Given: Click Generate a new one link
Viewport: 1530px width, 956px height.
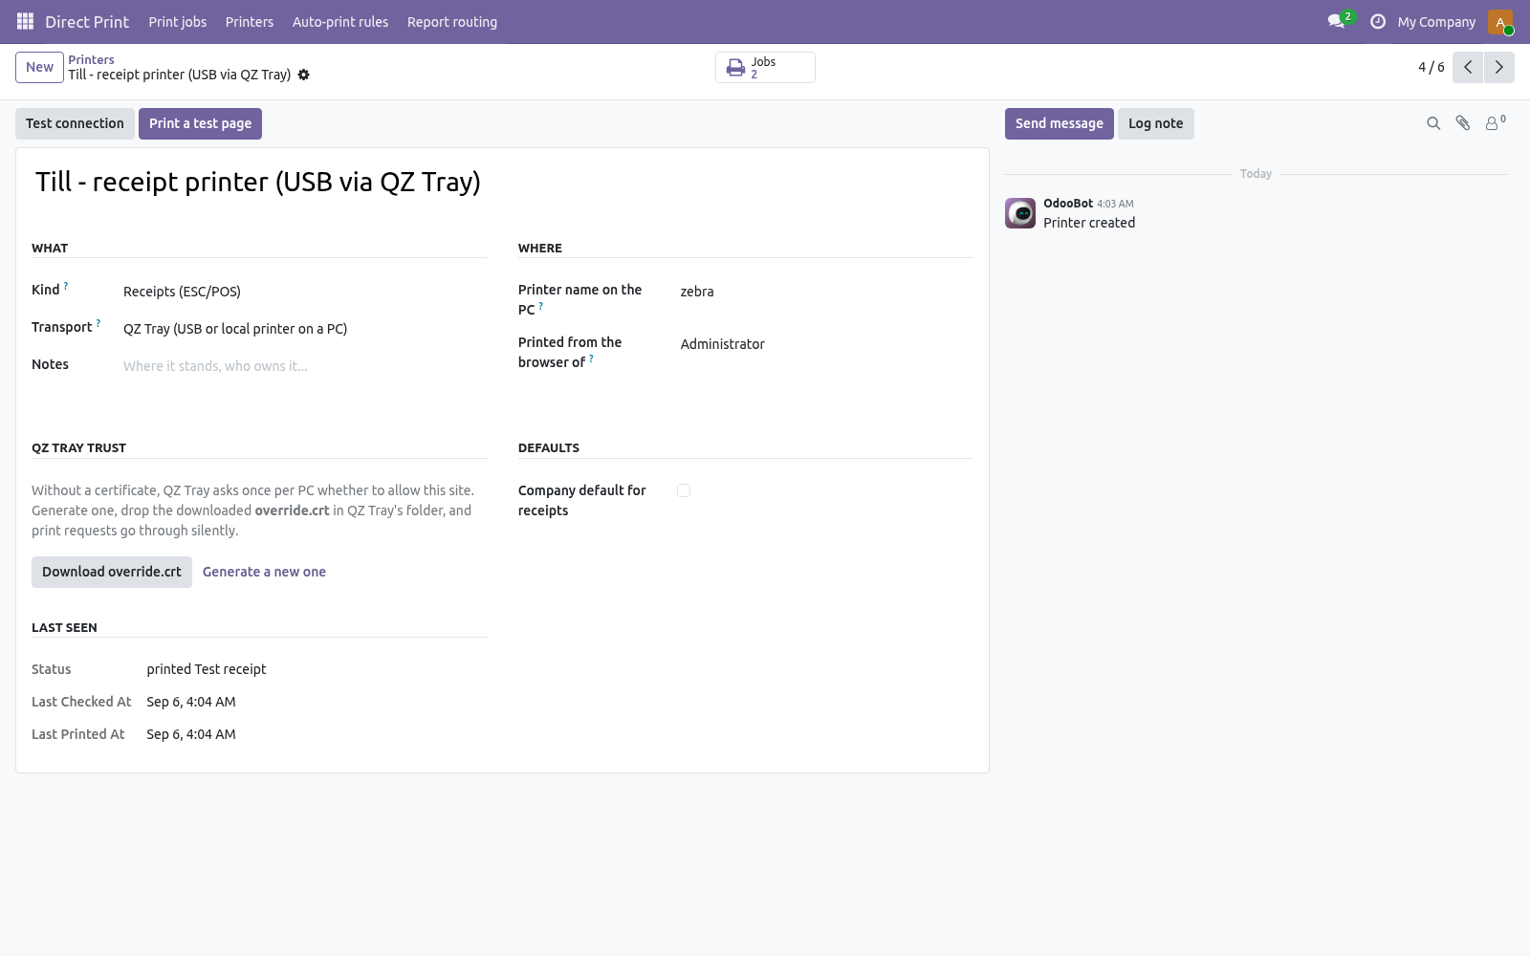Looking at the screenshot, I should (264, 572).
